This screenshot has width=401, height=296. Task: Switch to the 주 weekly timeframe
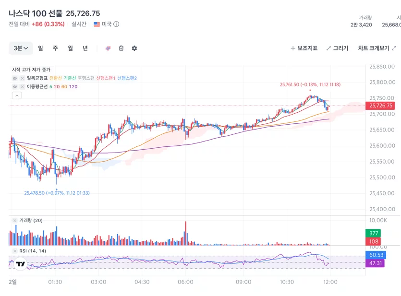pos(55,48)
